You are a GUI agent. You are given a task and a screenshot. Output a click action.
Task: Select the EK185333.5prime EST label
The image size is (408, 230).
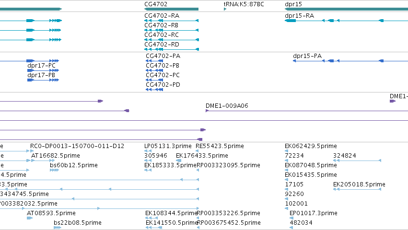point(170,165)
